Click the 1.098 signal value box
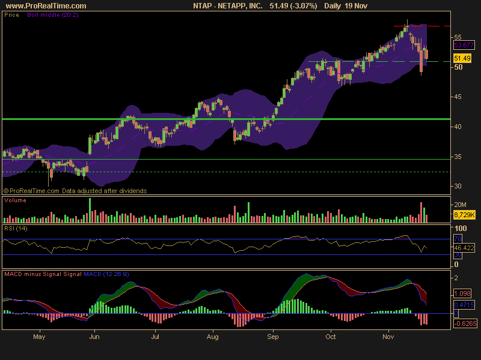Image resolution: width=481 pixels, height=360 pixels. pyautogui.click(x=462, y=293)
